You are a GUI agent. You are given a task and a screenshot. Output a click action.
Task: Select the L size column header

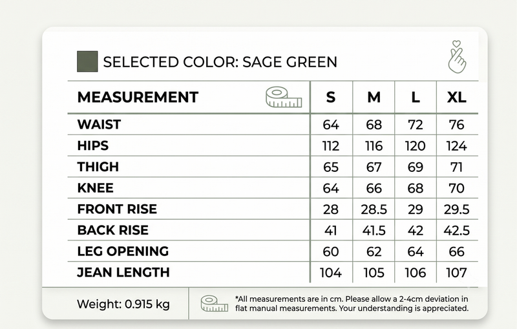click(416, 98)
